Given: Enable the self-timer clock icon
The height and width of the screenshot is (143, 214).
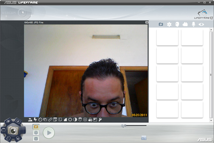Looking at the screenshot, I should coord(40,120).
